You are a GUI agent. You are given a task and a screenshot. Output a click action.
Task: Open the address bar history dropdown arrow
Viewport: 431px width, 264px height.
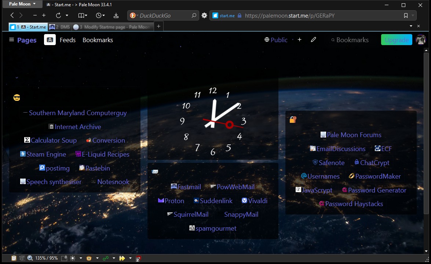413,16
